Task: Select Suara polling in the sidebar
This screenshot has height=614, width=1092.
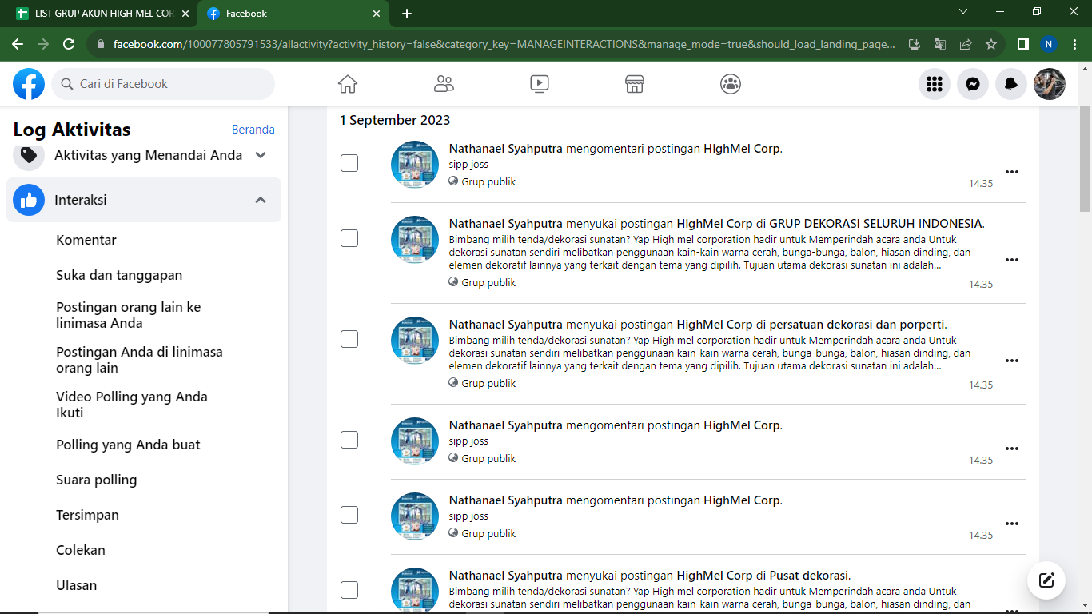Action: 97,480
